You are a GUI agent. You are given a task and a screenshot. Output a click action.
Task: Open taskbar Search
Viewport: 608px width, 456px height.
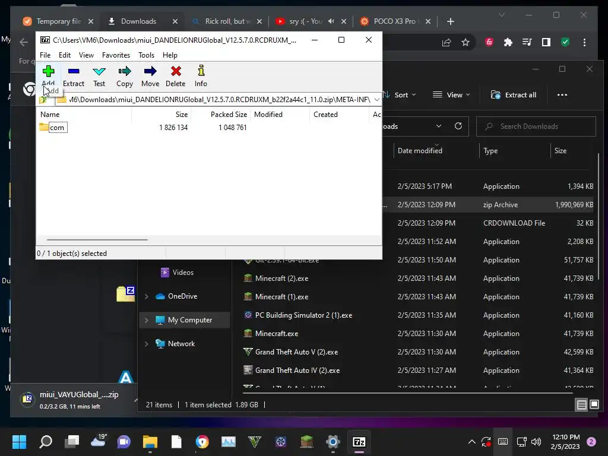[x=45, y=442]
